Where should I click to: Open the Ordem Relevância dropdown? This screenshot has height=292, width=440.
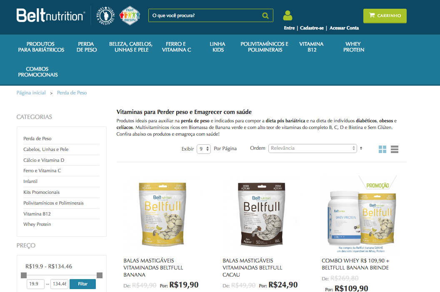pyautogui.click(x=312, y=148)
